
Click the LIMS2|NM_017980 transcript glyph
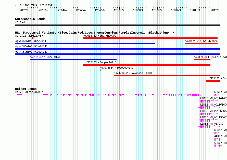(x=209, y=127)
